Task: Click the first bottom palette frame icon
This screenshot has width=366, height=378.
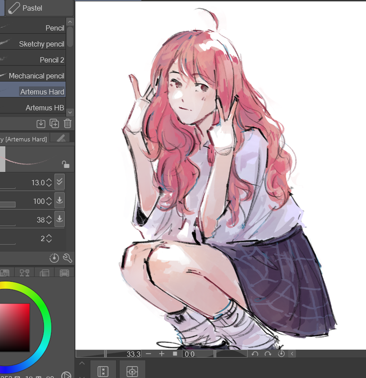Action: [103, 371]
